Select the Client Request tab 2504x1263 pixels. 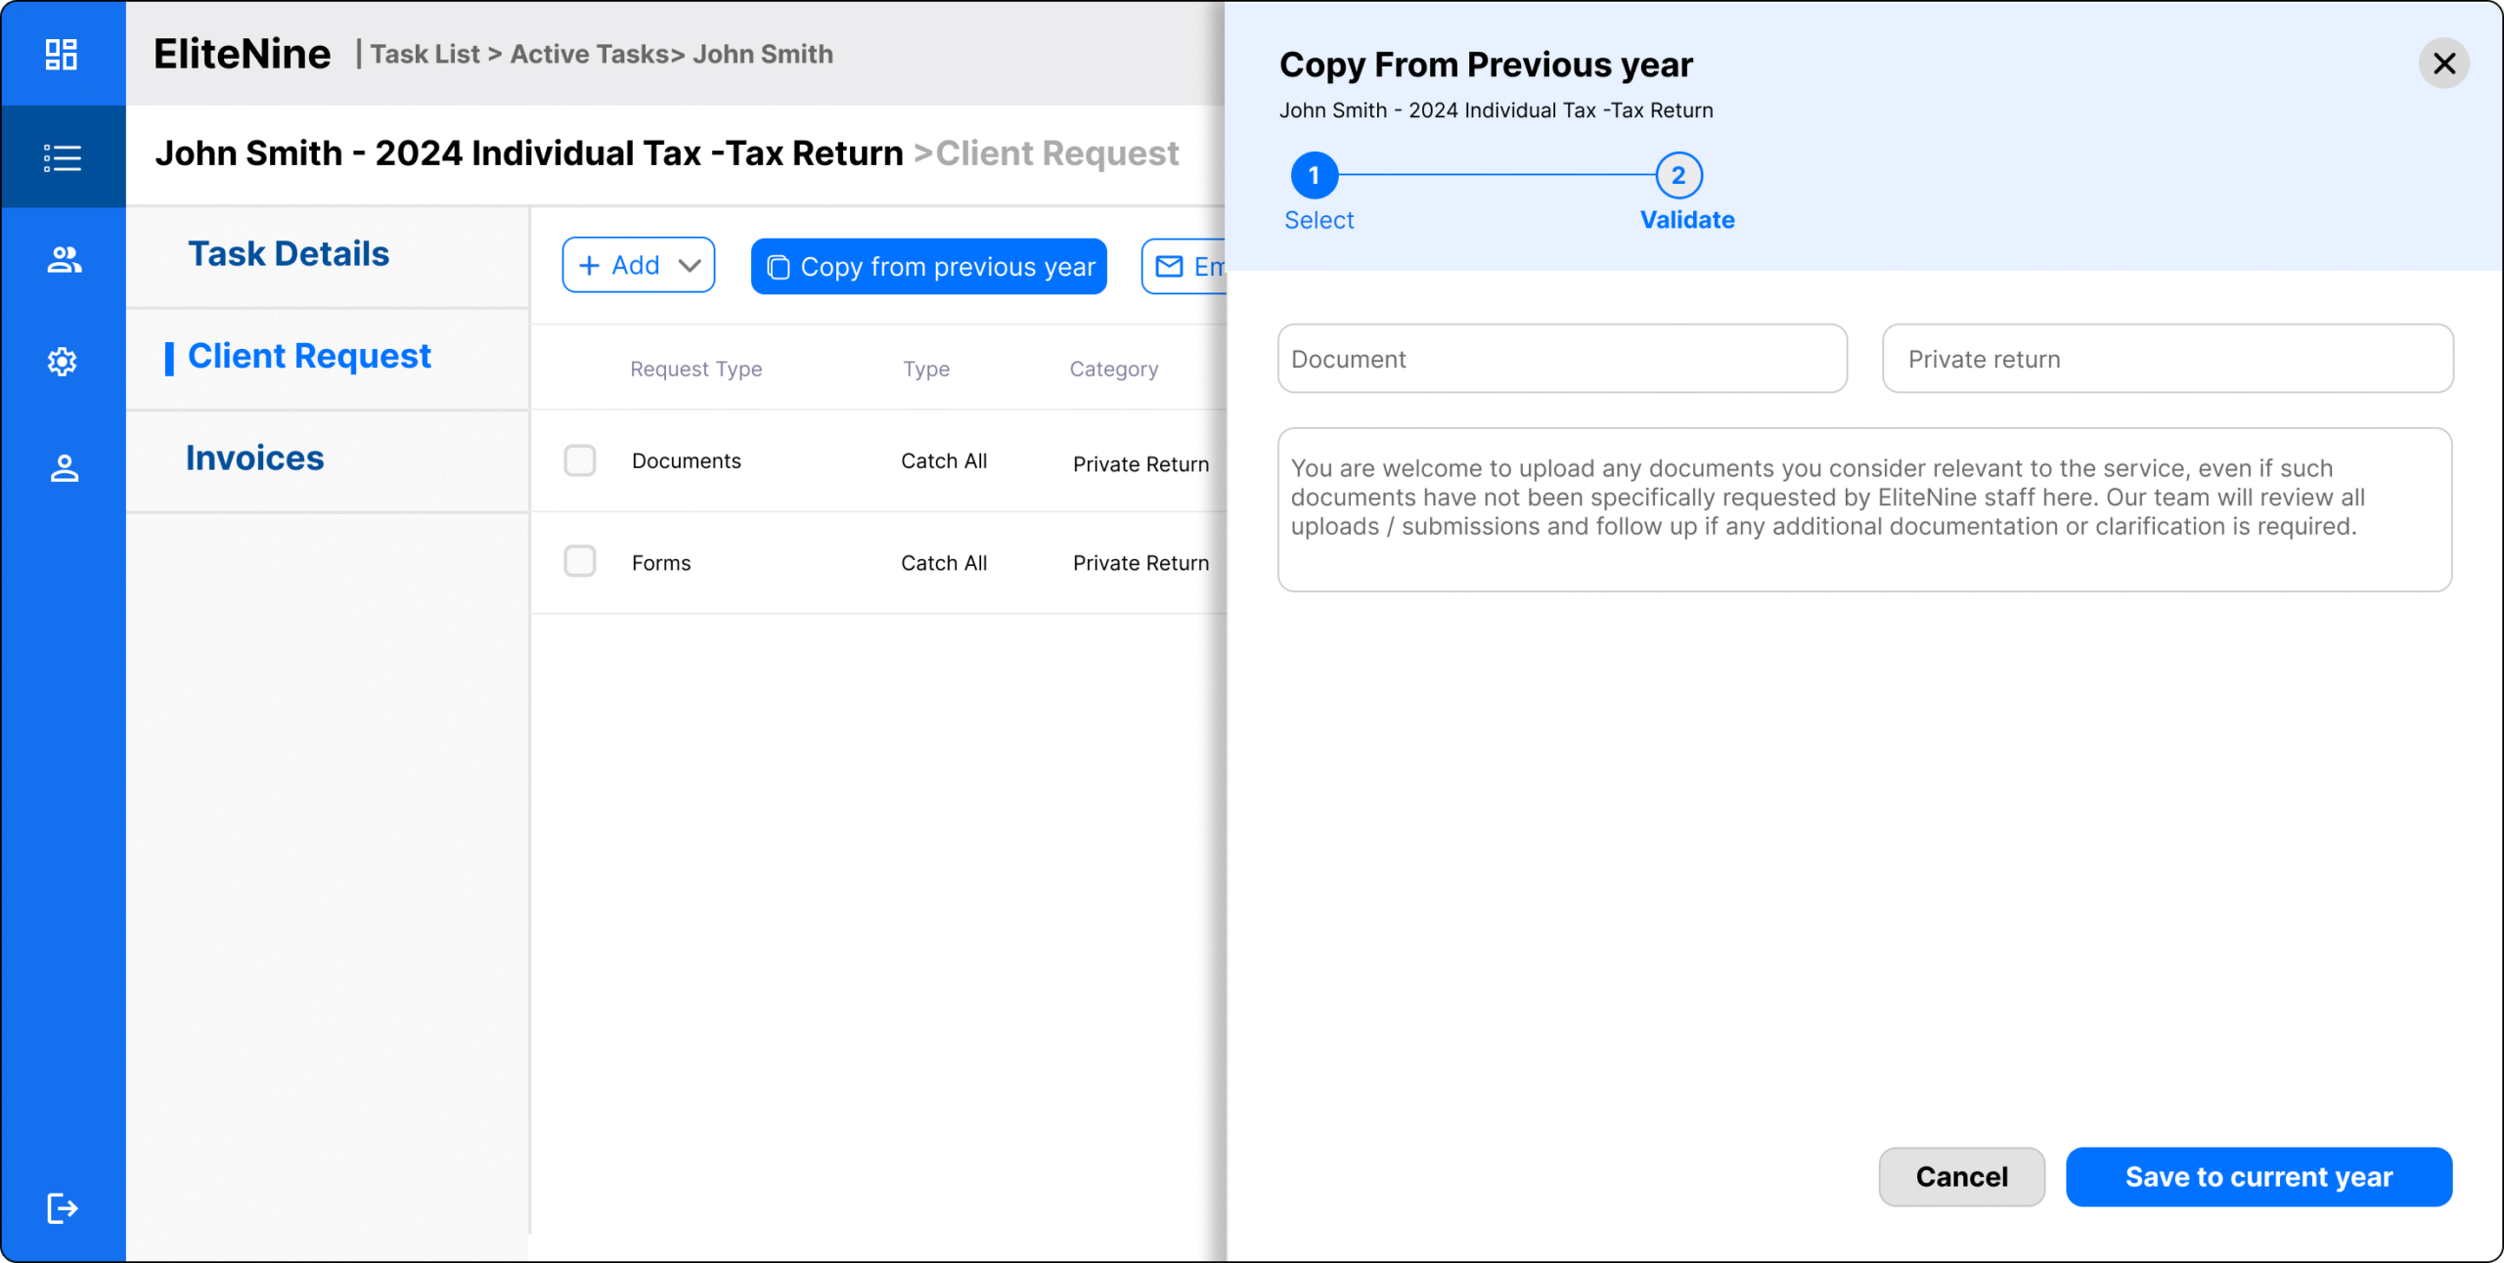(309, 357)
